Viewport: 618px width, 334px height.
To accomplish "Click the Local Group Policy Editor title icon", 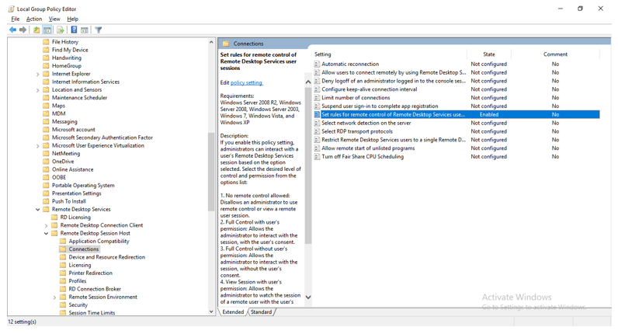I will (12, 9).
